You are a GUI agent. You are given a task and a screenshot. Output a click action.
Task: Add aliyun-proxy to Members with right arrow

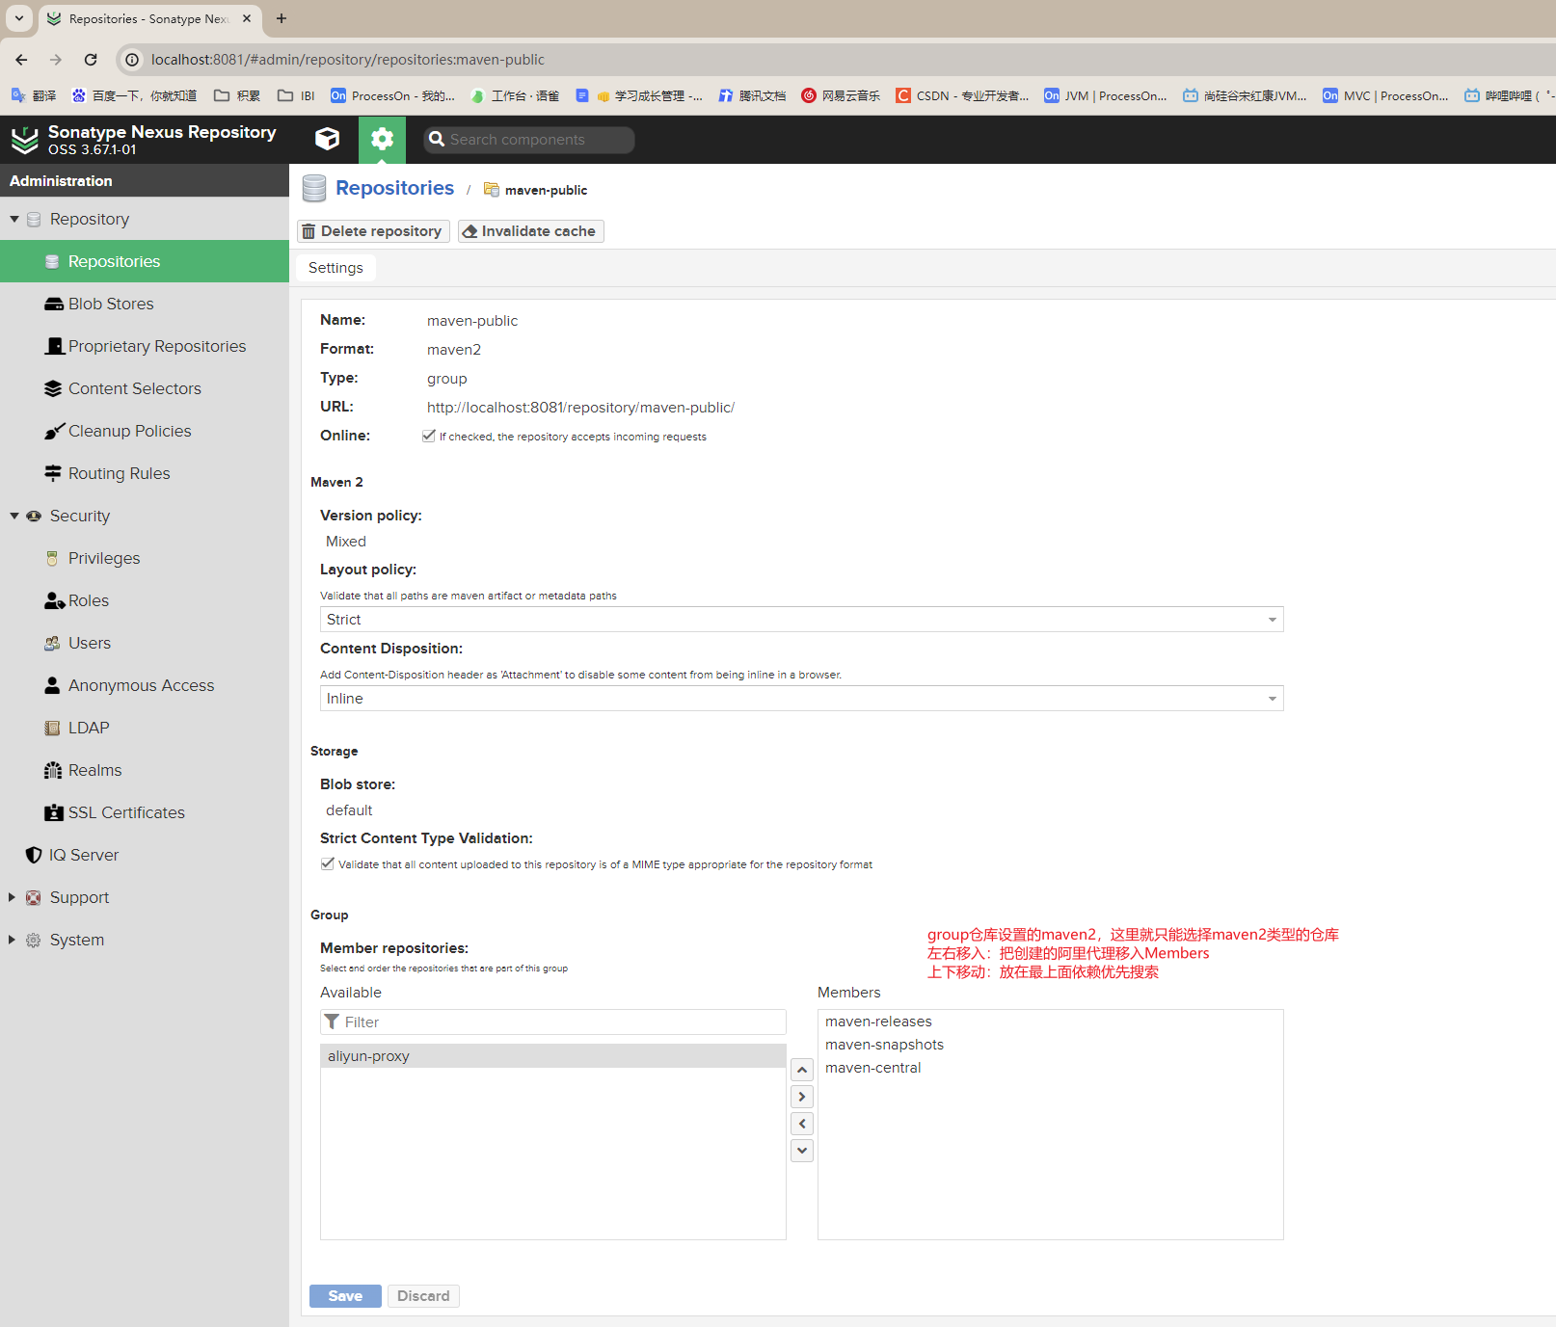click(x=801, y=1097)
